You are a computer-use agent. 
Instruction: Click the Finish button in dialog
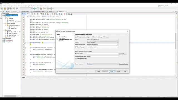pos(112,71)
